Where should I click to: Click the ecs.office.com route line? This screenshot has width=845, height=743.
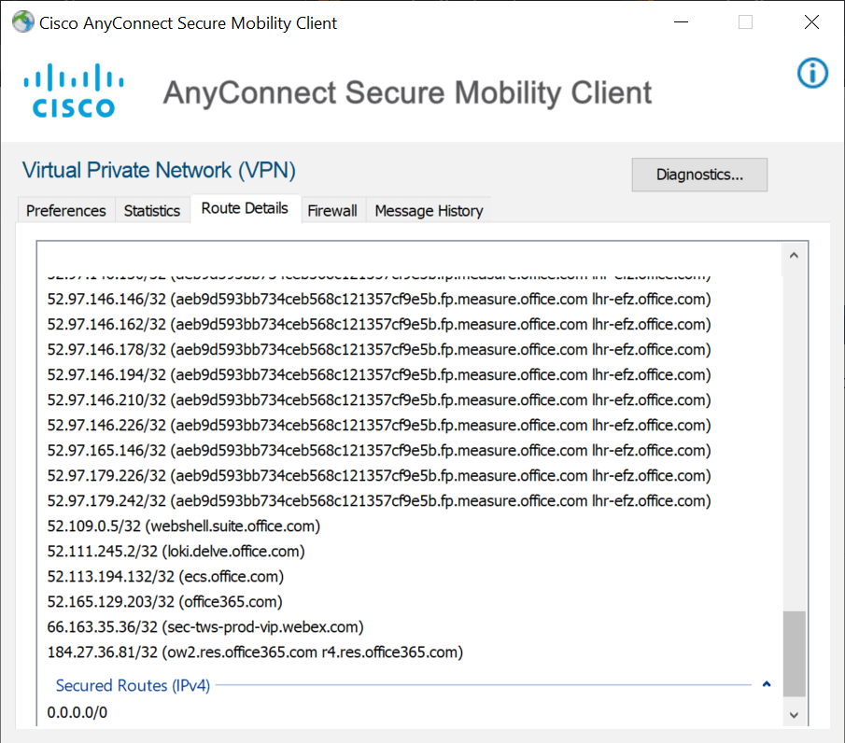click(165, 577)
